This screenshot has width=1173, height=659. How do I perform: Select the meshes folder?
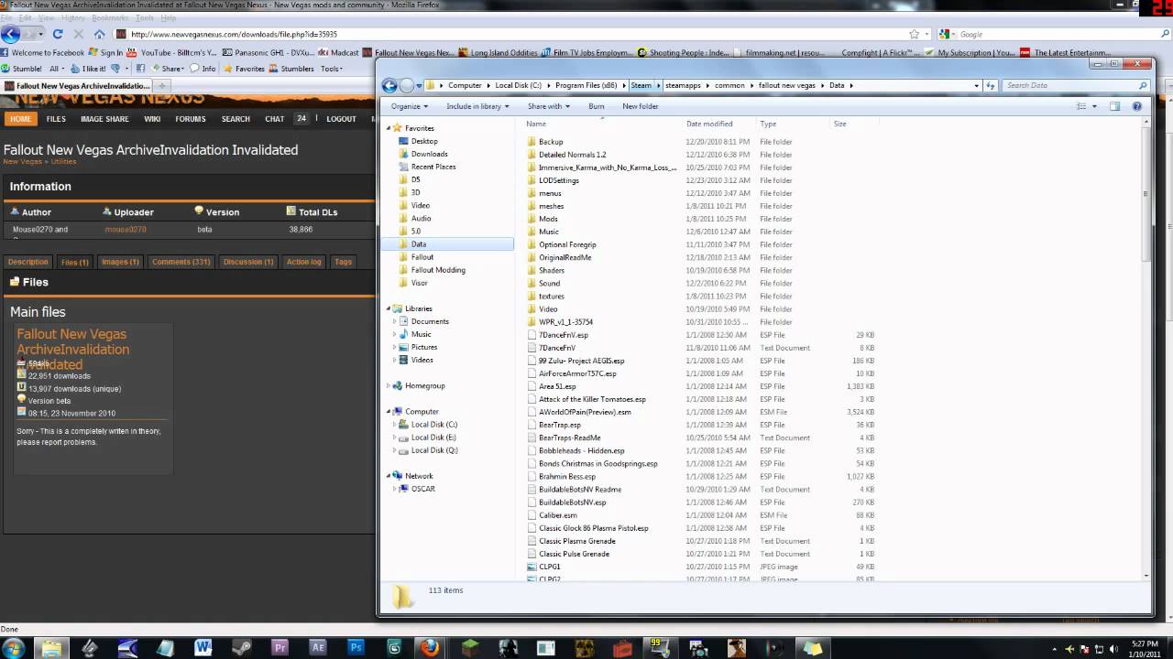551,206
